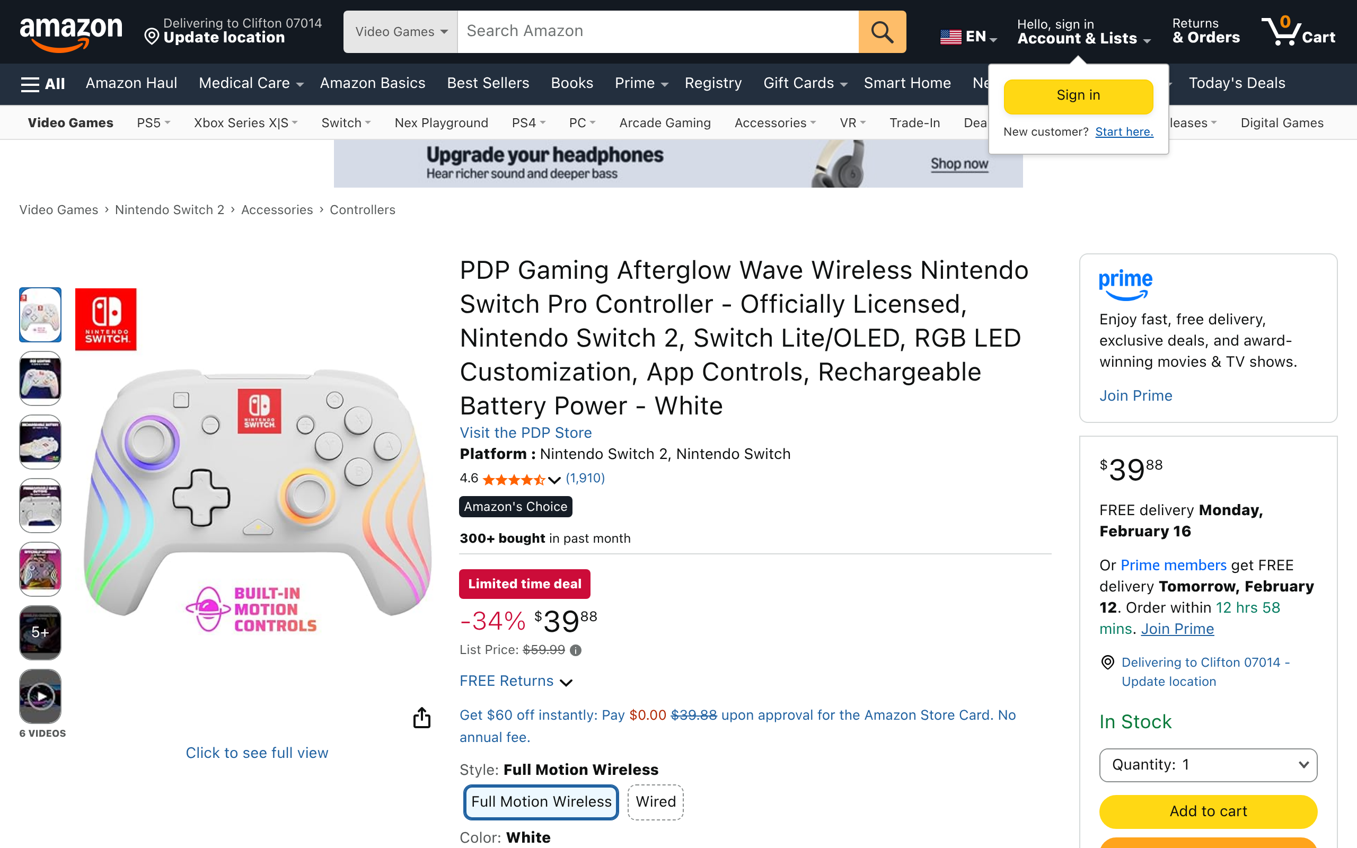Click into the Search Amazon field

[x=657, y=31]
